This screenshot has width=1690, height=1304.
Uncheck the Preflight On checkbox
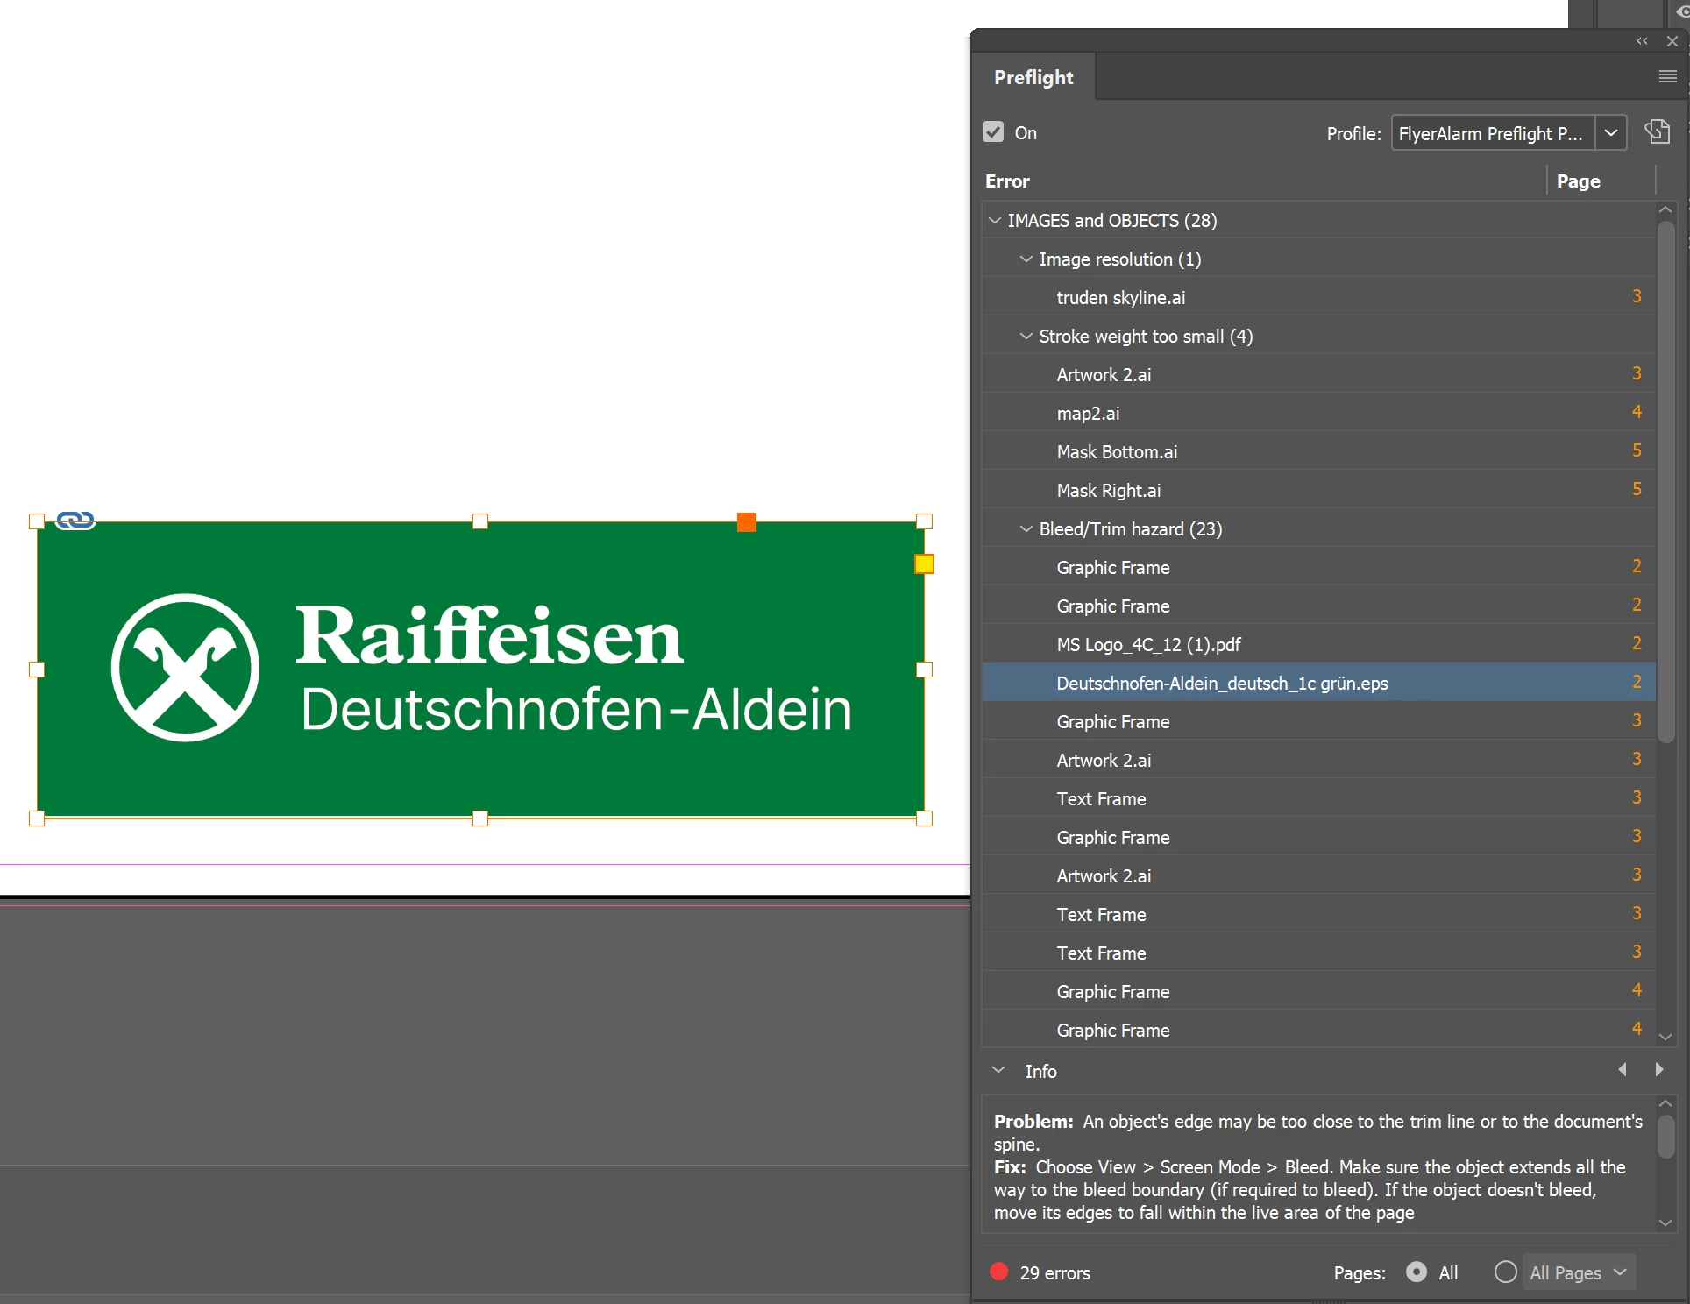click(993, 132)
